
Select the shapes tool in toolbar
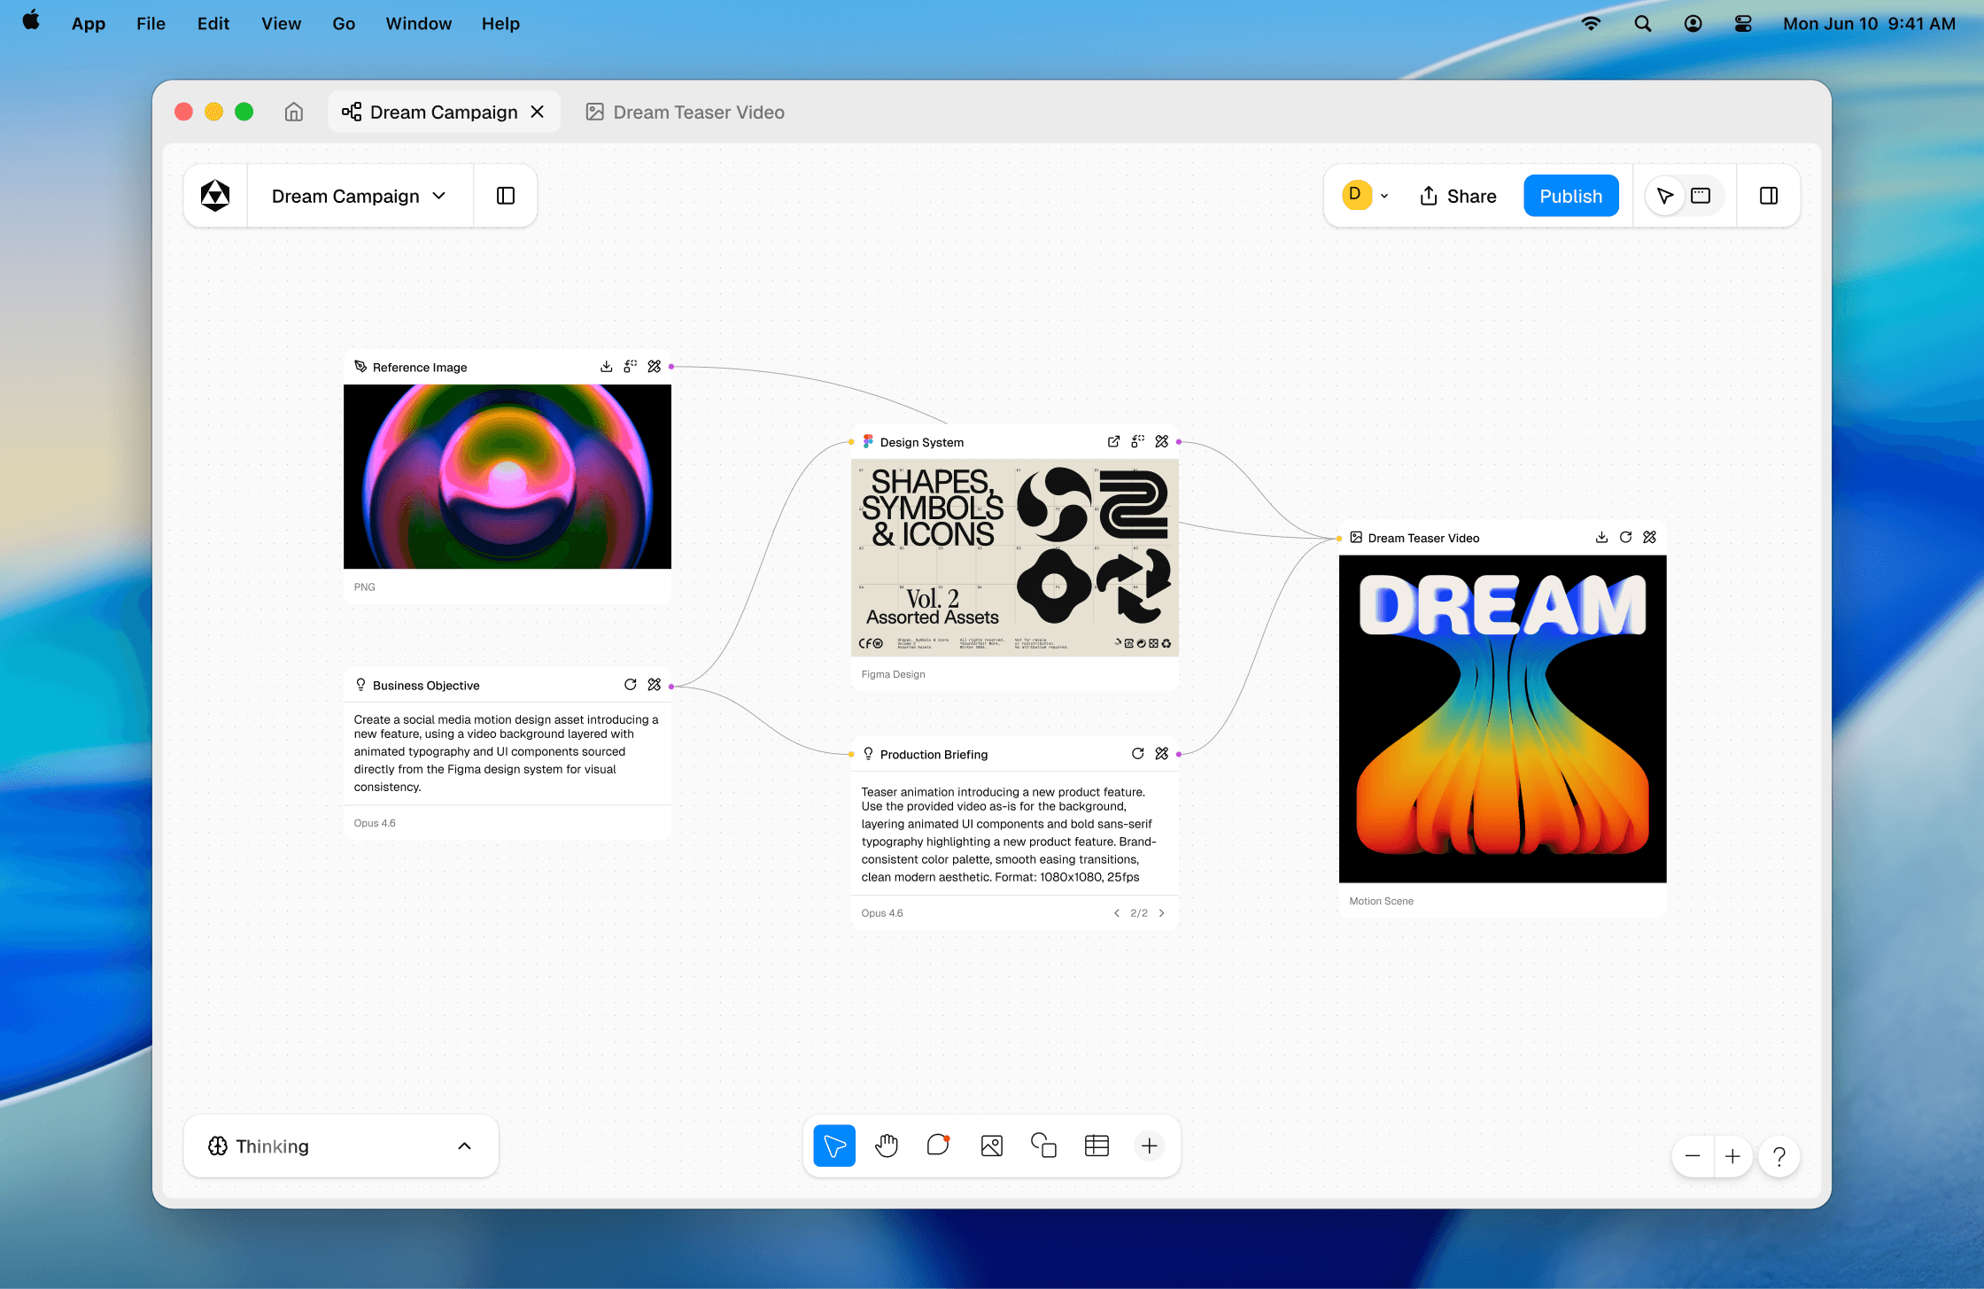click(x=1044, y=1145)
